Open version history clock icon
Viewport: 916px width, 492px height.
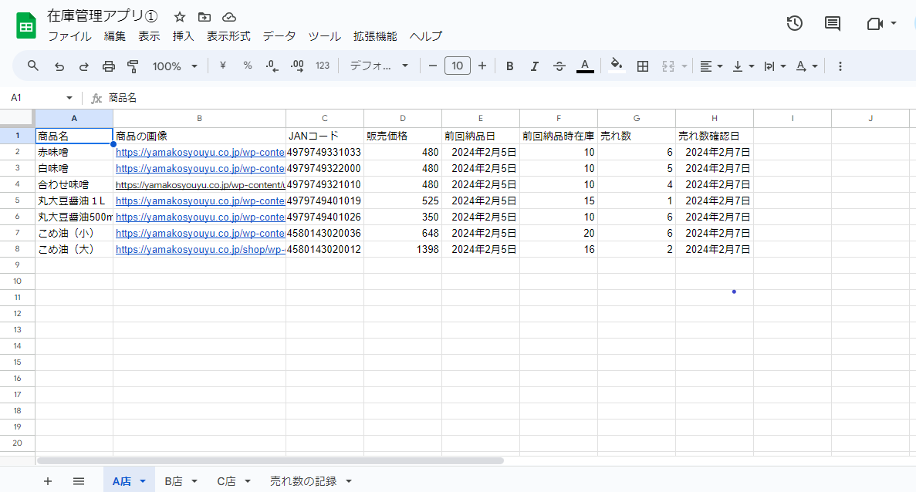point(795,23)
